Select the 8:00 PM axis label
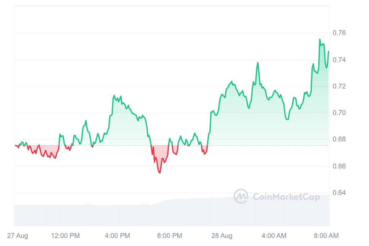The image size is (369, 246). coord(169,236)
